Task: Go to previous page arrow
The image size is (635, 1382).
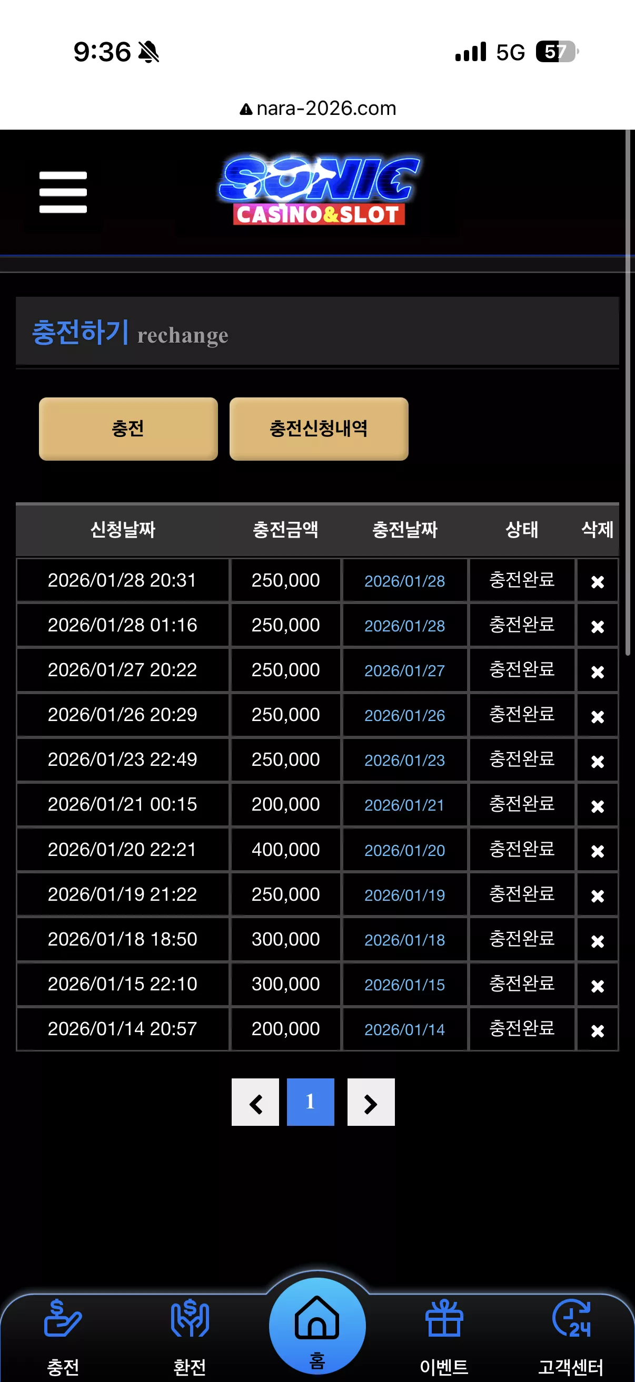Action: 255,1102
